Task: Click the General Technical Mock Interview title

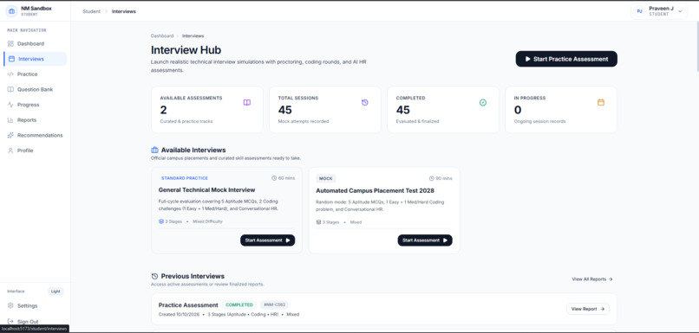Action: (207, 189)
